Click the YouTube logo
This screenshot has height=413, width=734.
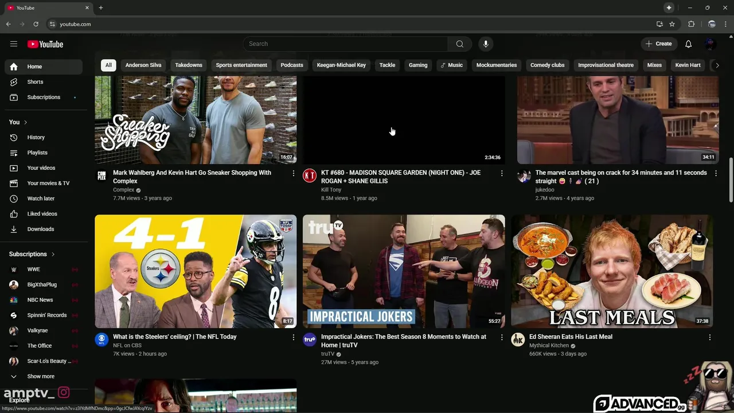pyautogui.click(x=45, y=44)
